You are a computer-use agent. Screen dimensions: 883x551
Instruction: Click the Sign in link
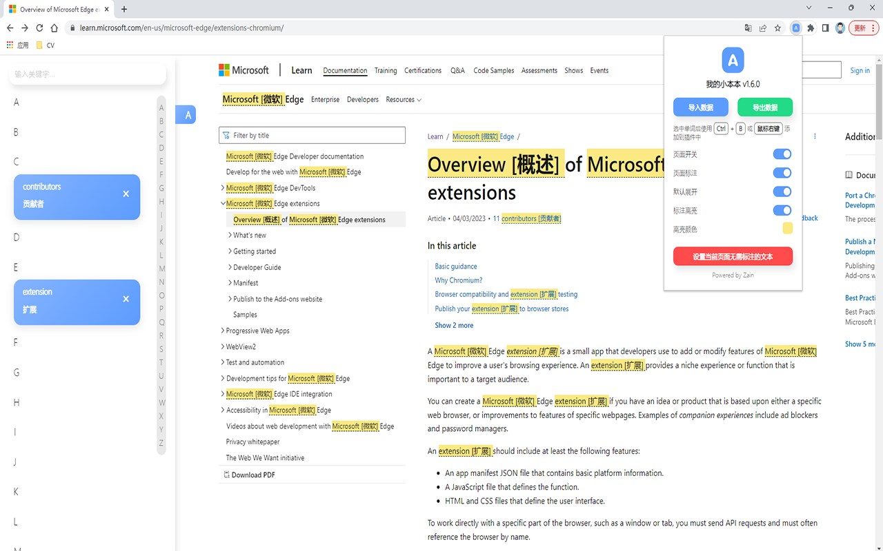(860, 70)
